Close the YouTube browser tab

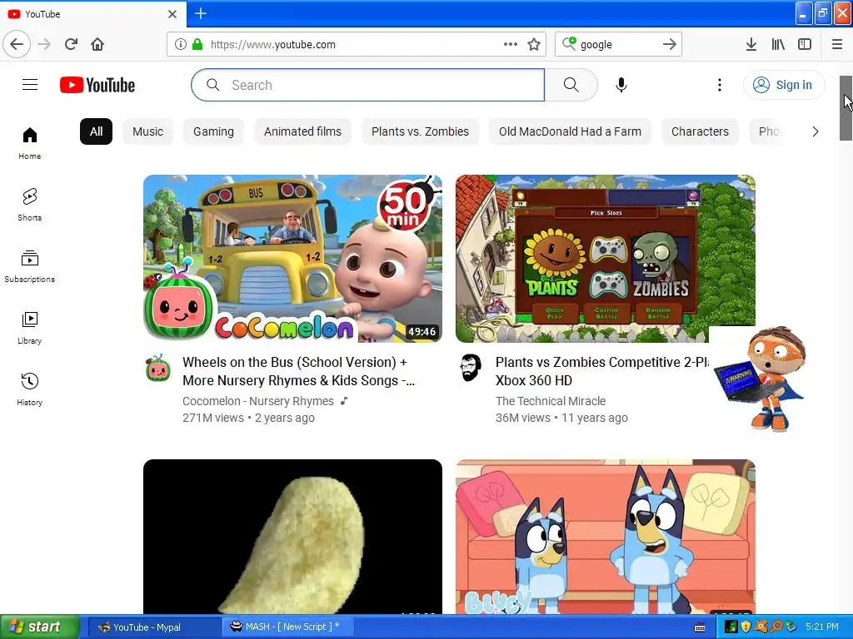tap(172, 13)
